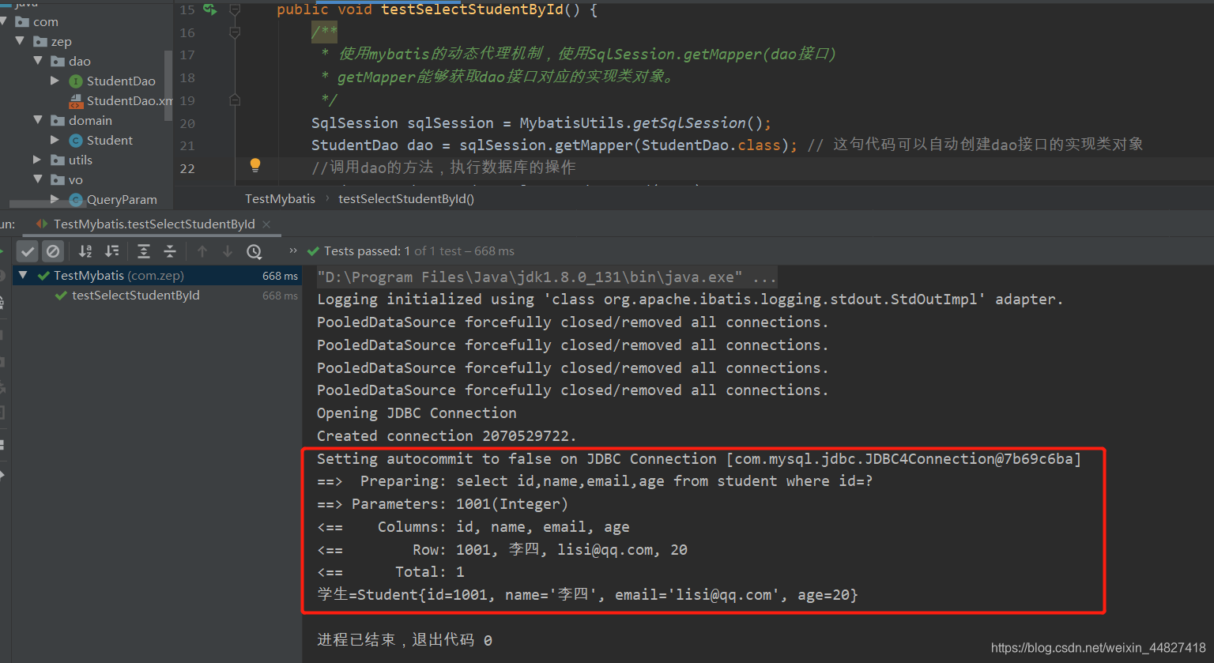Viewport: 1214px width, 663px height.
Task: Click 'Row: 1001, 李四' console line
Action: pos(502,549)
